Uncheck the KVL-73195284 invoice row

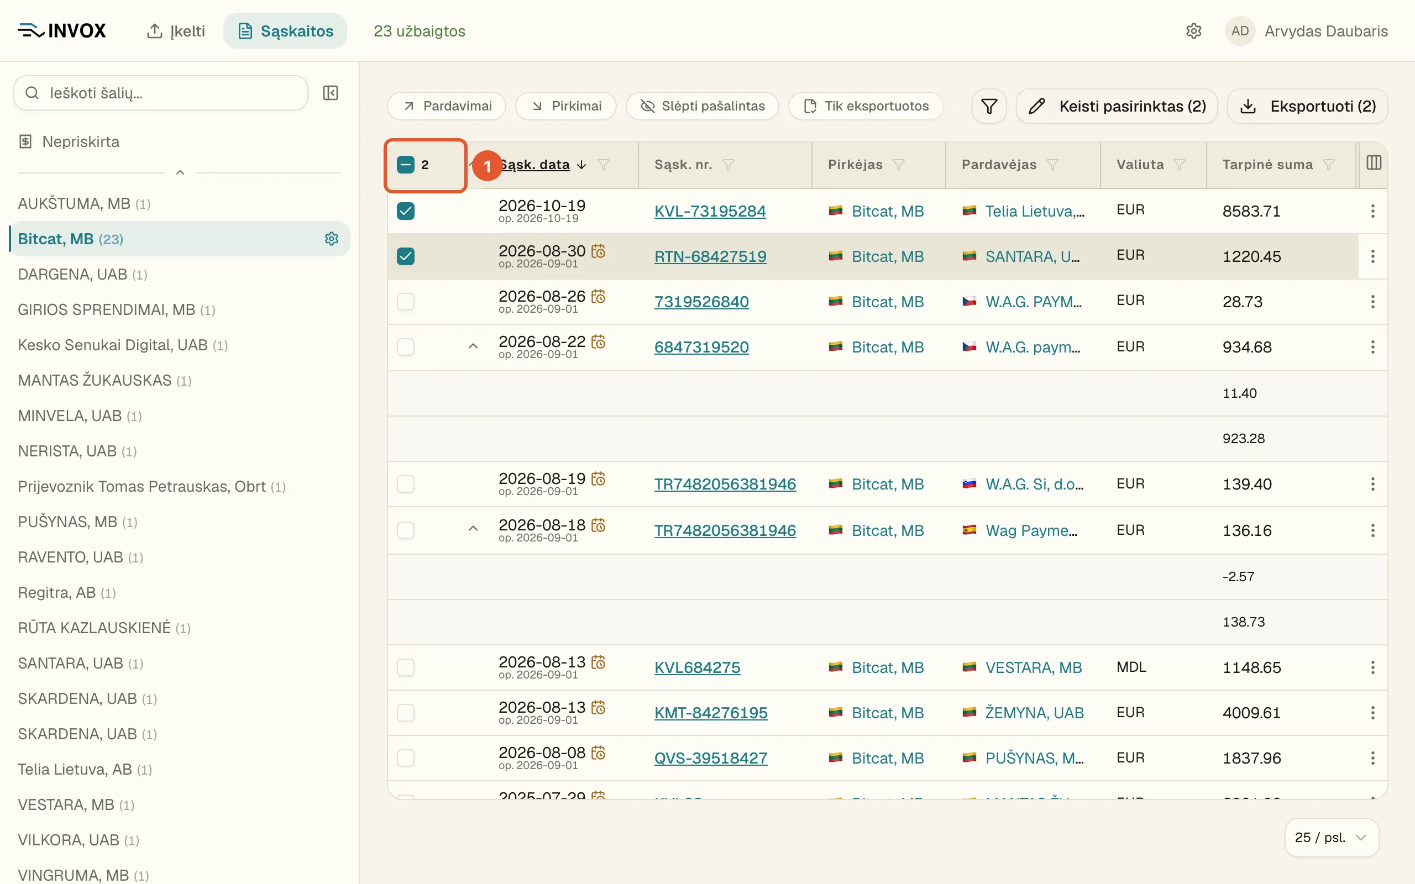[405, 211]
